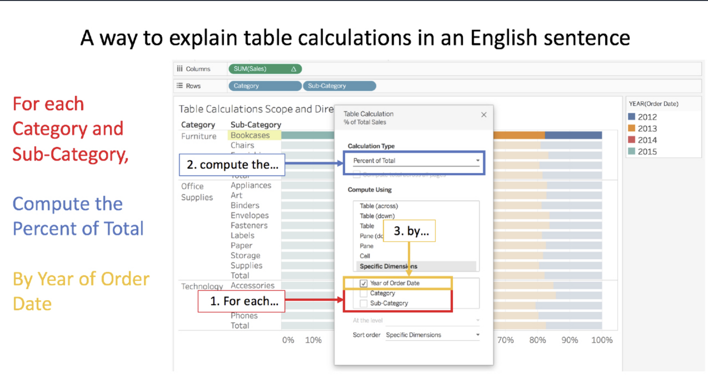Screen dimensions: 708x375
Task: Enable the Sub-Category dimension checkbox
Action: tap(364, 303)
